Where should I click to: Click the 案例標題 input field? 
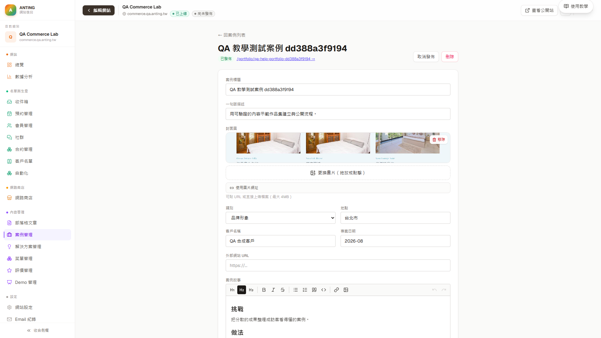click(x=338, y=90)
